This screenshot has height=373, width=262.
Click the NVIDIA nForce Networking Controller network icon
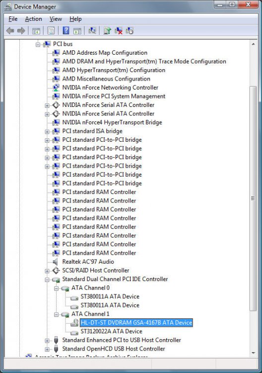pyautogui.click(x=56, y=88)
